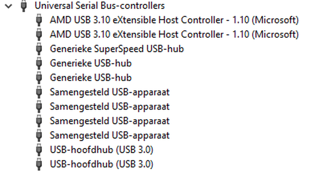The image size is (323, 173).
Task: Click the Generieke SuperSpeed USB-hub device icon
Action: 39,49
